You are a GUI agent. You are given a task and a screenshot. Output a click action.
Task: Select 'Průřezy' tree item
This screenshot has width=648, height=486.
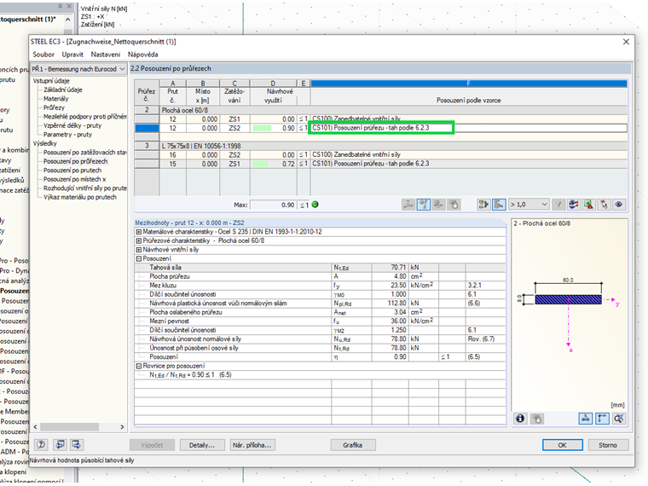click(x=54, y=107)
